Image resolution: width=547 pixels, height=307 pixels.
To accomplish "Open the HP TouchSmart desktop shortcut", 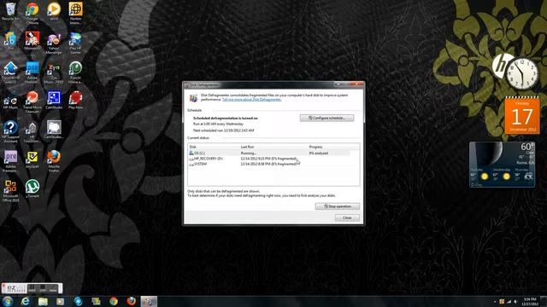I will coord(32,131).
